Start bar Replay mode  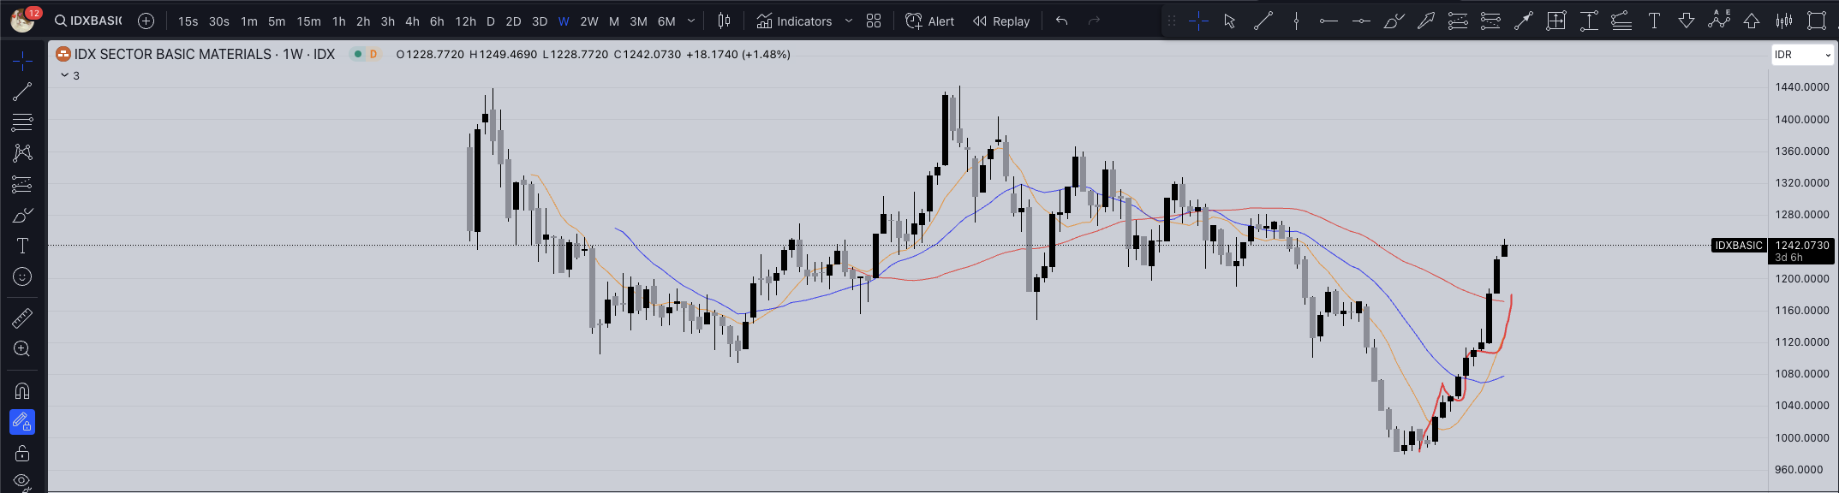click(1000, 21)
